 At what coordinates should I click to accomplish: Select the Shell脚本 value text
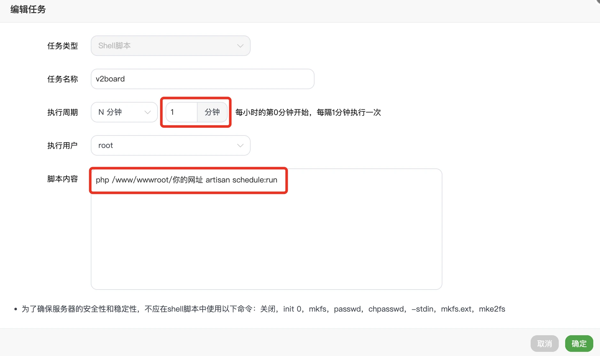click(114, 45)
